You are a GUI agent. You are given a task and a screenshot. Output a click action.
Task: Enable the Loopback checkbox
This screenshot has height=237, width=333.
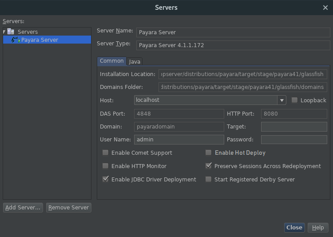[295, 100]
